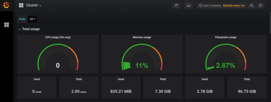Click the Memory usage panel title
Viewport: 271px width, 102px height.
142,37
